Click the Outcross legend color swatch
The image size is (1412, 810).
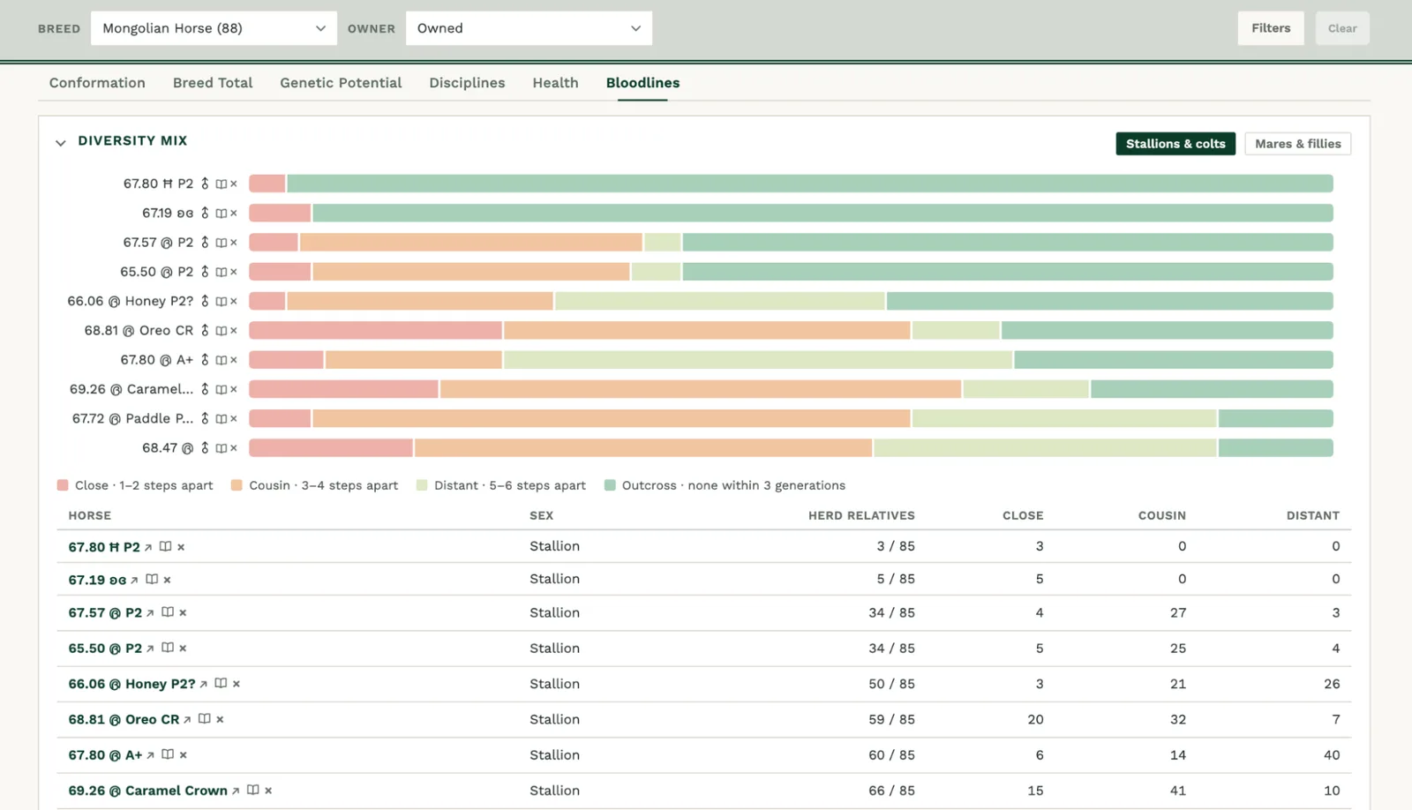610,485
